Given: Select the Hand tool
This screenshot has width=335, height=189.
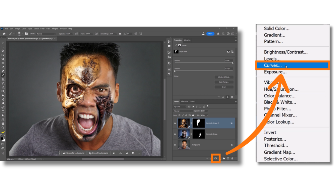Looking at the screenshot, I should (x=3, y=124).
